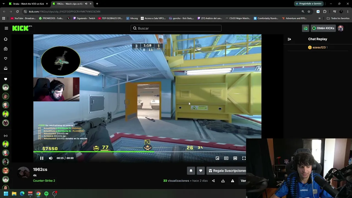The width and height of the screenshot is (352, 198).
Task: Open the Todos los favoritos bookmarks folder
Action: pyautogui.click(x=338, y=18)
